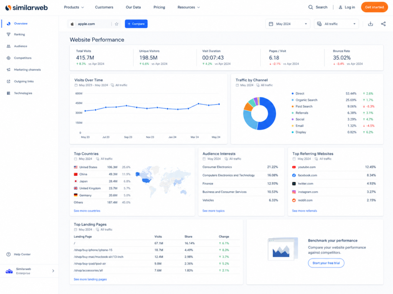Image resolution: width=393 pixels, height=294 pixels.
Task: Expand the All traffic filter dropdown
Action: (x=336, y=24)
